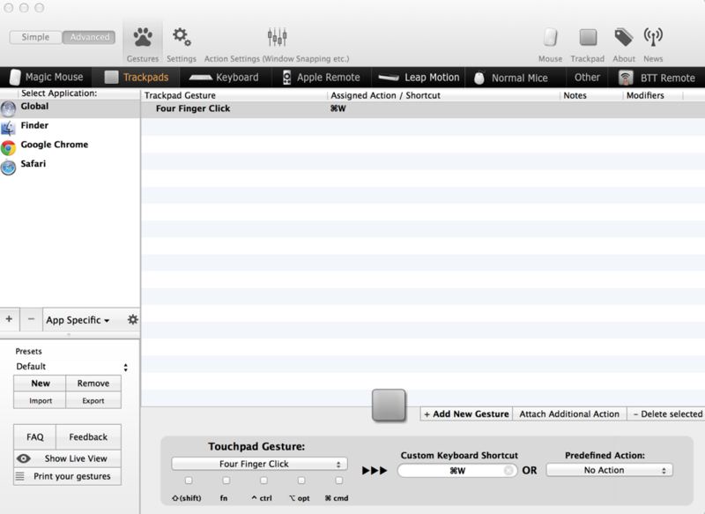Switch to Simple mode
Viewport: 705px width, 514px height.
[35, 37]
